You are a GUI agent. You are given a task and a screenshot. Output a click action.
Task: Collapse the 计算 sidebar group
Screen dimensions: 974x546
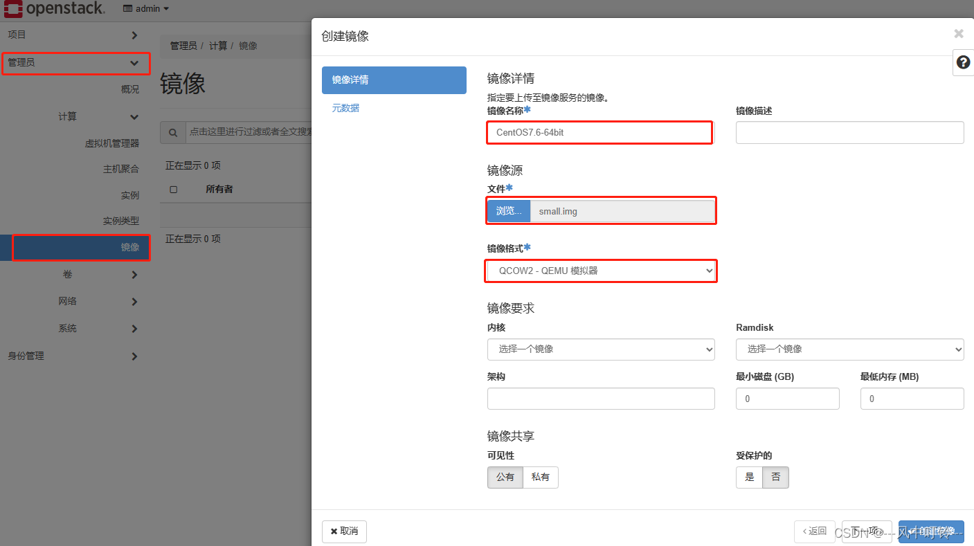coord(98,117)
